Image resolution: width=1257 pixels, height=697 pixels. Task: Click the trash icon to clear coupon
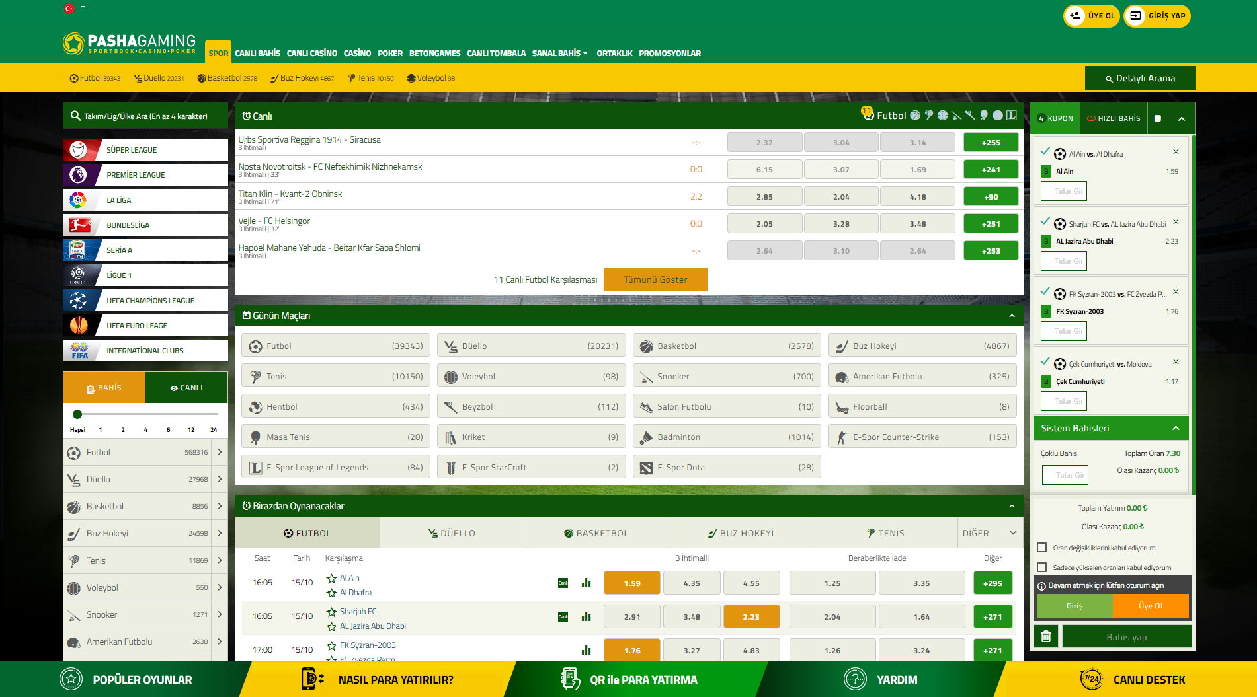pos(1045,636)
